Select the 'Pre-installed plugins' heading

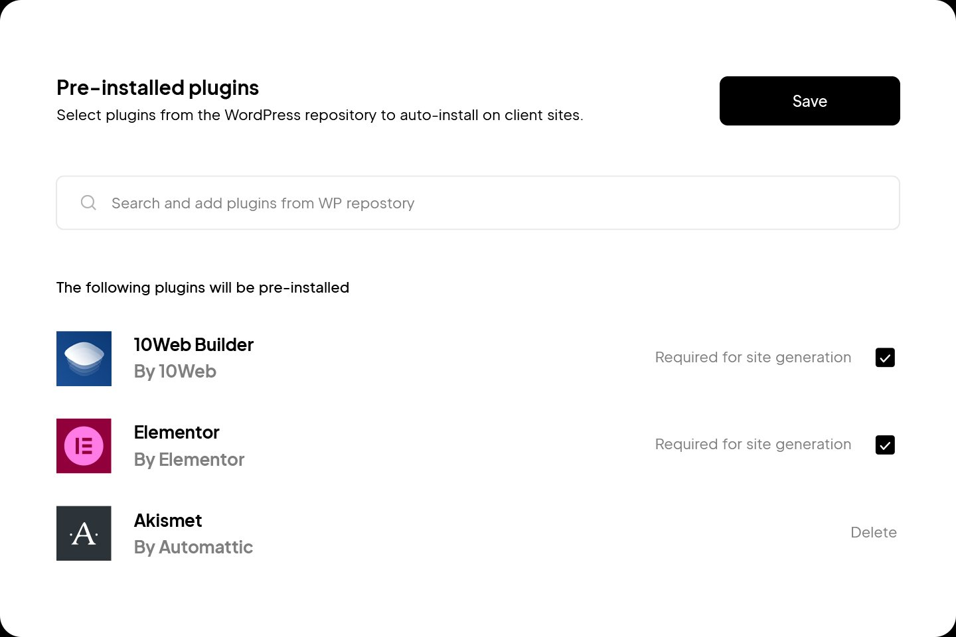[x=157, y=87]
